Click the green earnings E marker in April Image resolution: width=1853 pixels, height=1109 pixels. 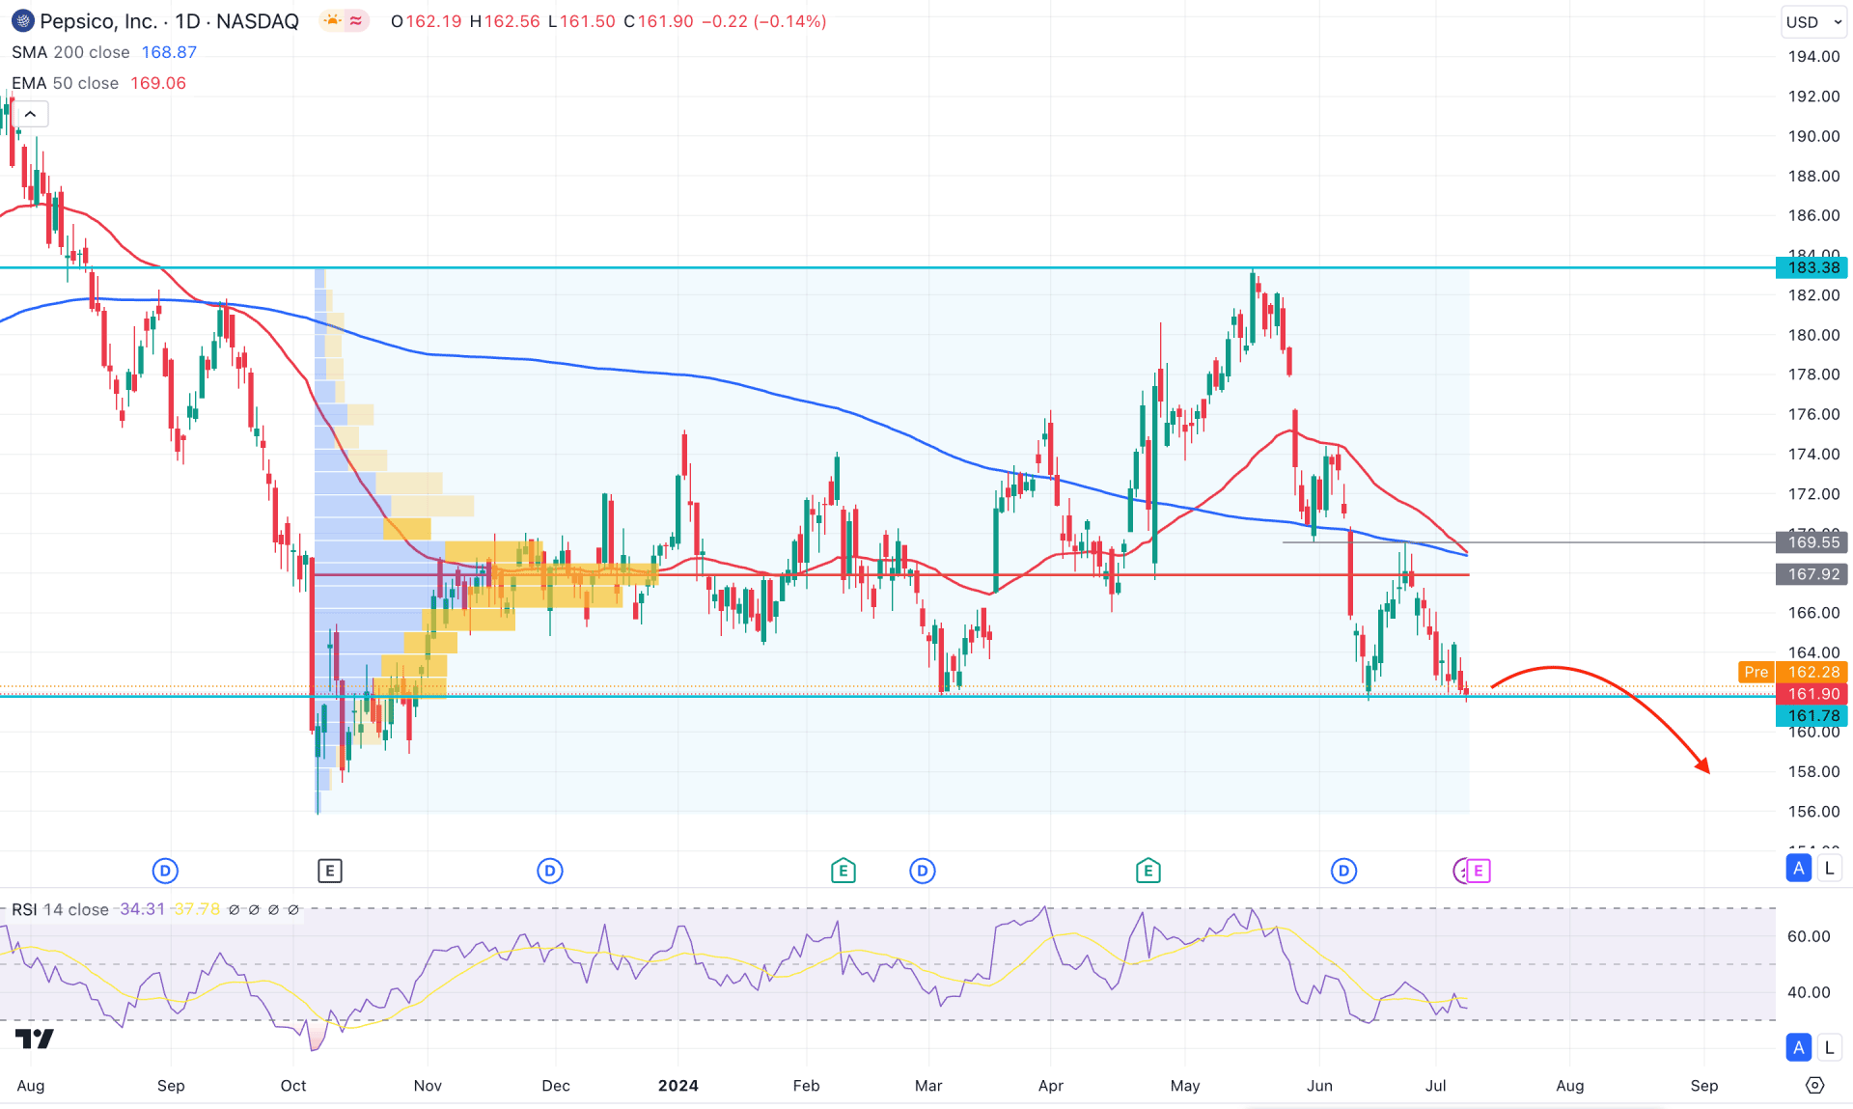tap(1148, 872)
